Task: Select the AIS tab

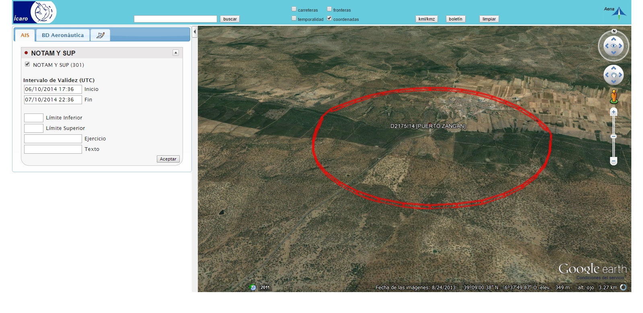Action: click(x=25, y=35)
